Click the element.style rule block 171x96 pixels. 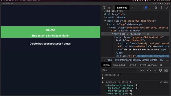[x=112, y=77]
